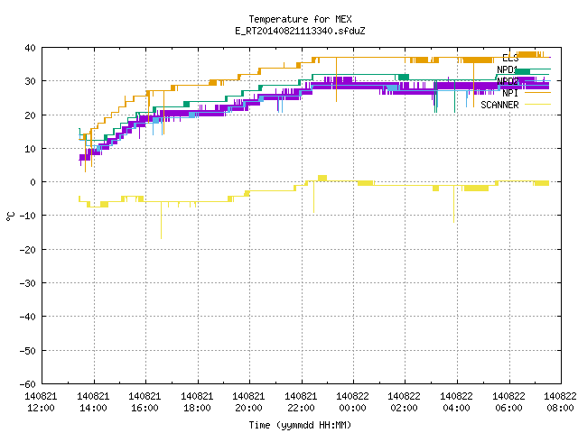578x433 pixels.
Task: Click the x-axis label 140822 06:00
Action: pyautogui.click(x=509, y=402)
